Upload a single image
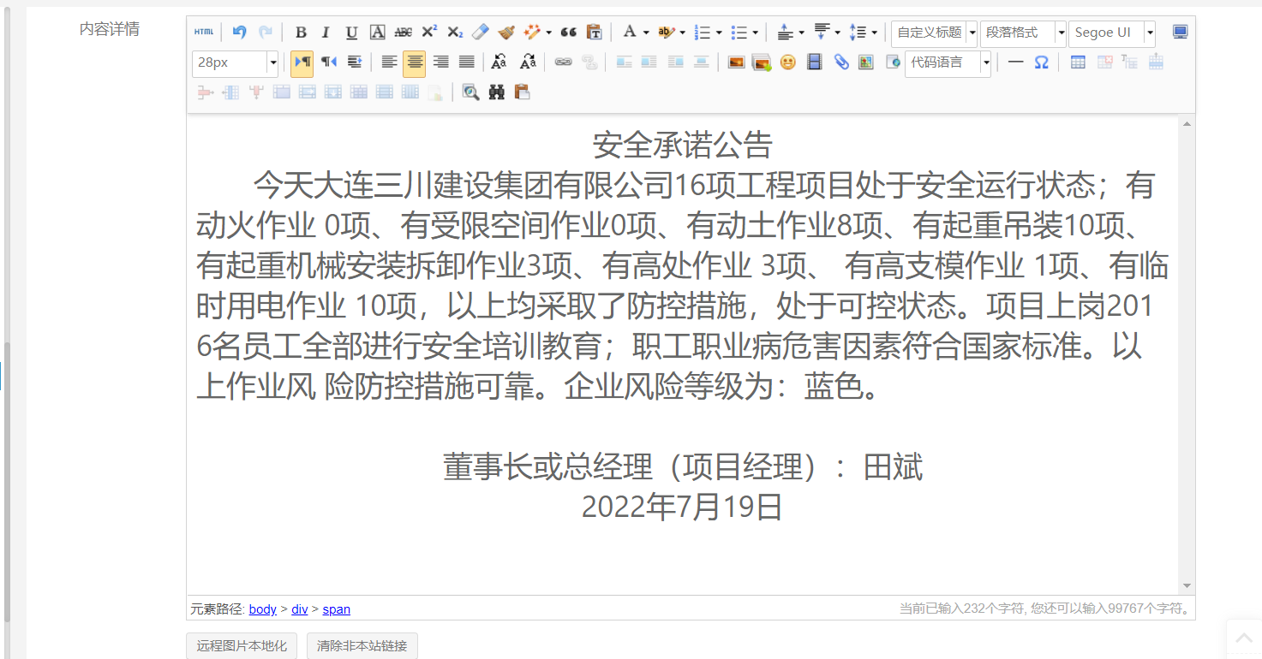This screenshot has height=659, width=1262. pyautogui.click(x=736, y=62)
